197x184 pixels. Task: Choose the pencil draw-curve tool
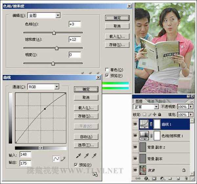click(63, 159)
